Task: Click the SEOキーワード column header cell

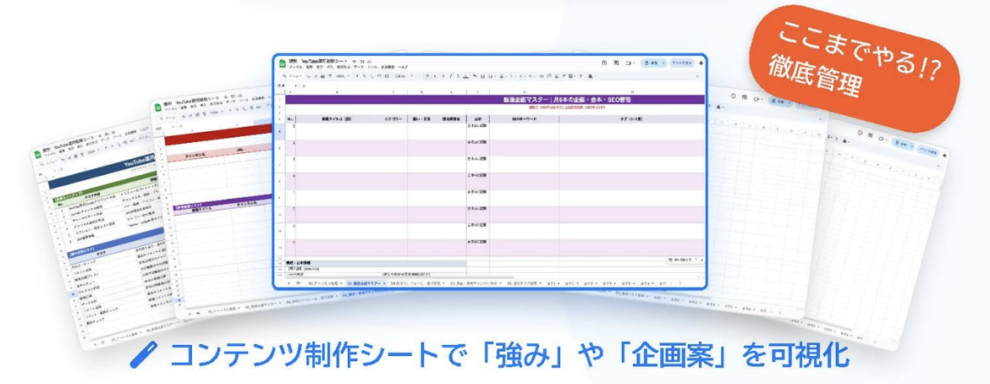Action: click(x=525, y=118)
